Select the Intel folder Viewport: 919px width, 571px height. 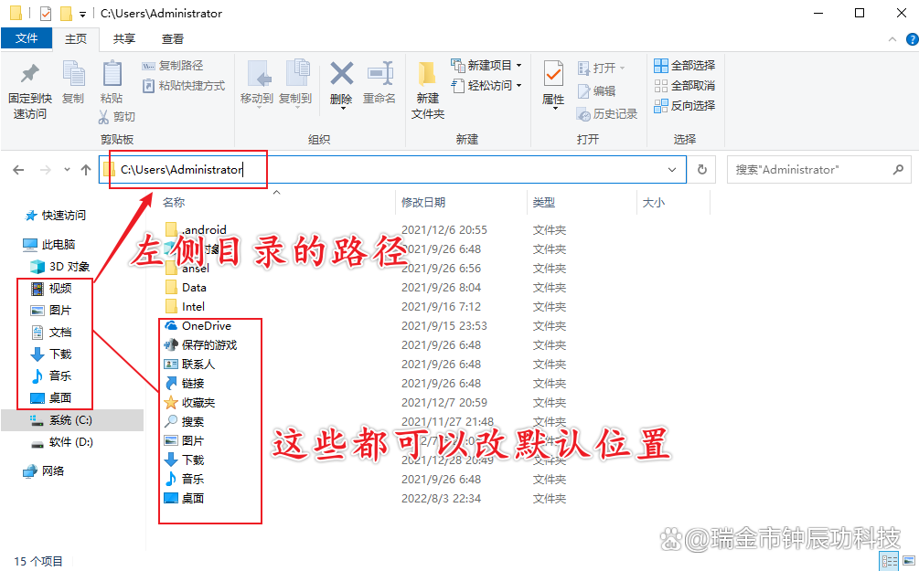click(x=186, y=307)
